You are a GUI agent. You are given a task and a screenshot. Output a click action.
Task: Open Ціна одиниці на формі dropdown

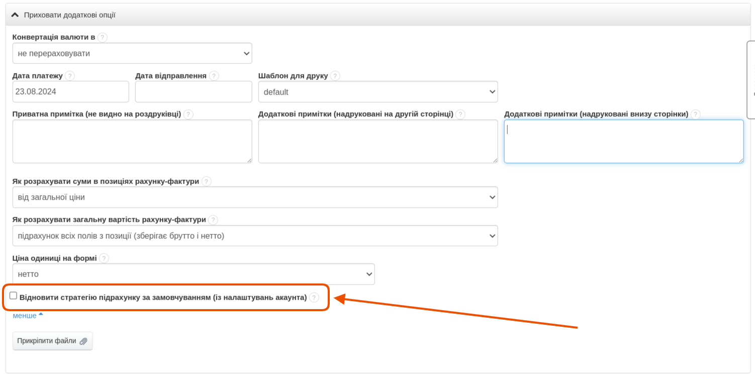[194, 274]
